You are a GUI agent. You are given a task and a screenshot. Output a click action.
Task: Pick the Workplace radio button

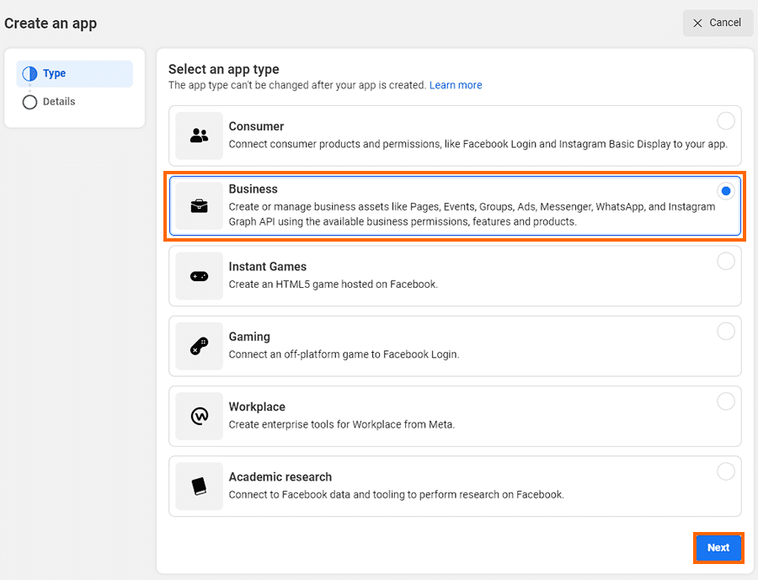(725, 401)
